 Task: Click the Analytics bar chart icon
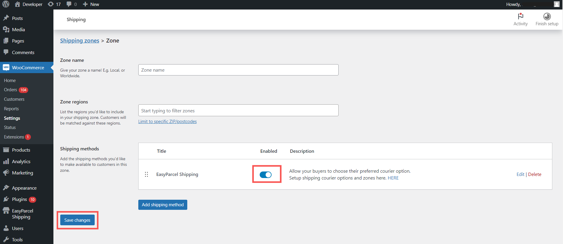6,161
